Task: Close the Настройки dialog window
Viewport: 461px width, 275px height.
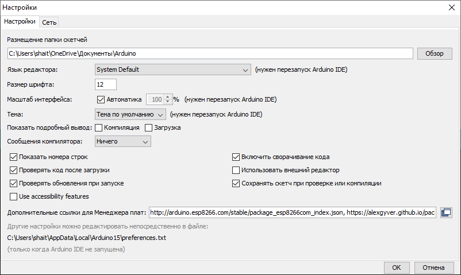Action: click(451, 7)
